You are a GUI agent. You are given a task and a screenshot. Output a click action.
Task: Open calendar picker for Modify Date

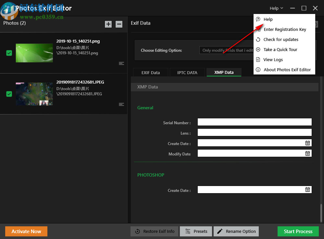click(x=307, y=153)
